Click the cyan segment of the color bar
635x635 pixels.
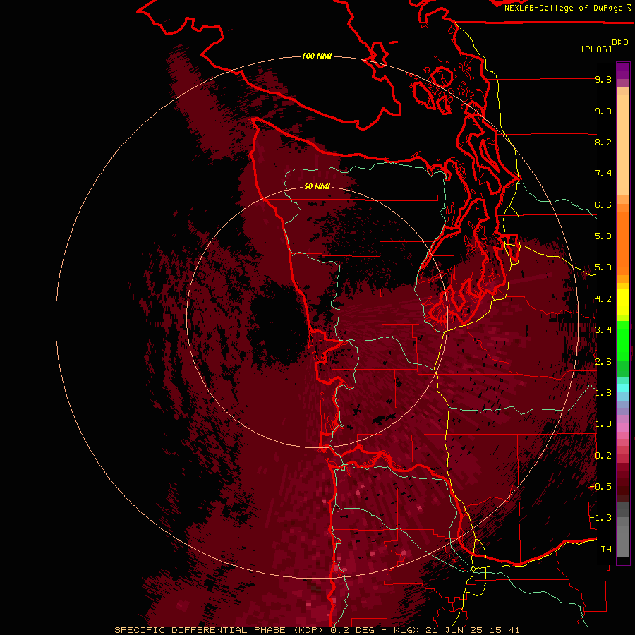click(623, 387)
